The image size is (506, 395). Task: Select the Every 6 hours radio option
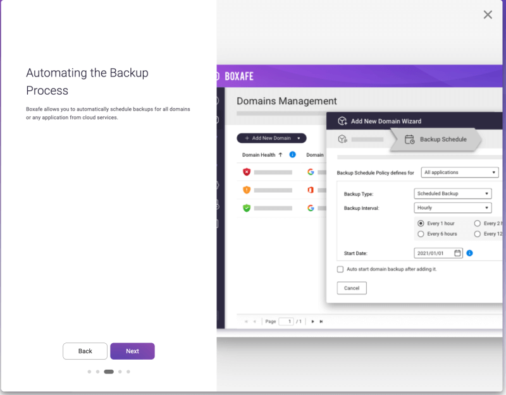421,234
